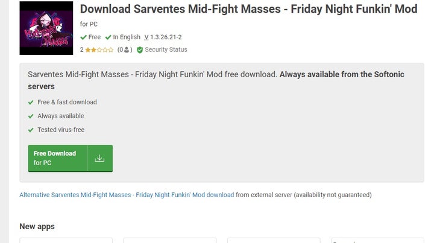The image size is (434, 243).
Task: Click checkmark next to Tested virus-free
Action: click(31, 130)
